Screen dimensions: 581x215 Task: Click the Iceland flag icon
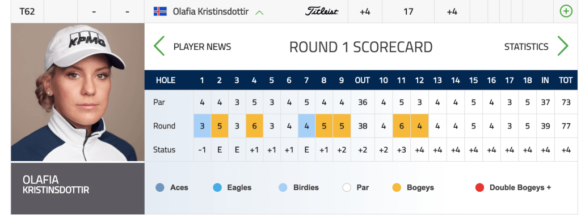point(160,11)
